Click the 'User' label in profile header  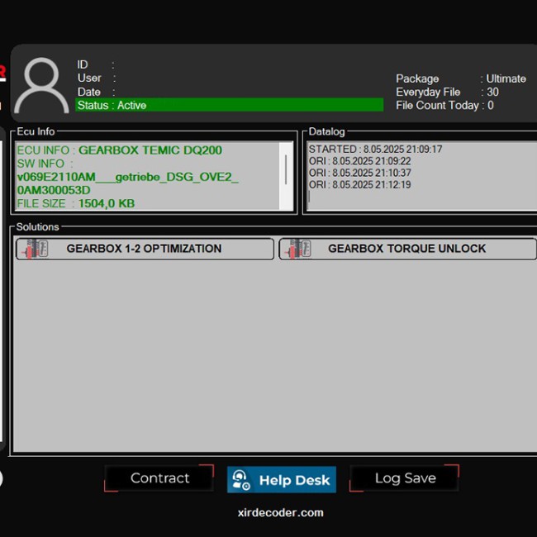tap(89, 78)
